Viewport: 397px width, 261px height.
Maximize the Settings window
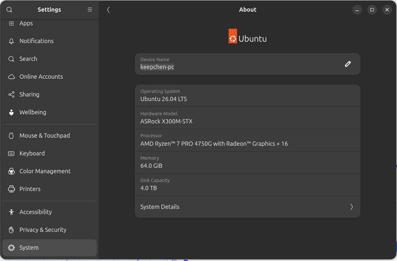372,10
